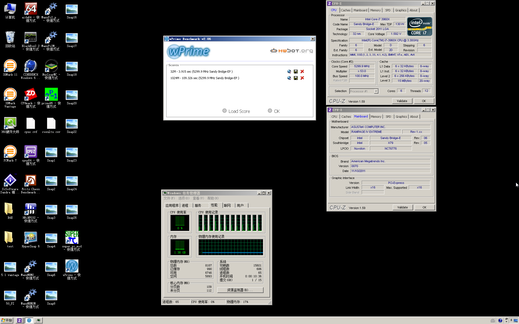The width and height of the screenshot is (519, 324).
Task: Save the 32M score disk icon
Action: [296, 72]
